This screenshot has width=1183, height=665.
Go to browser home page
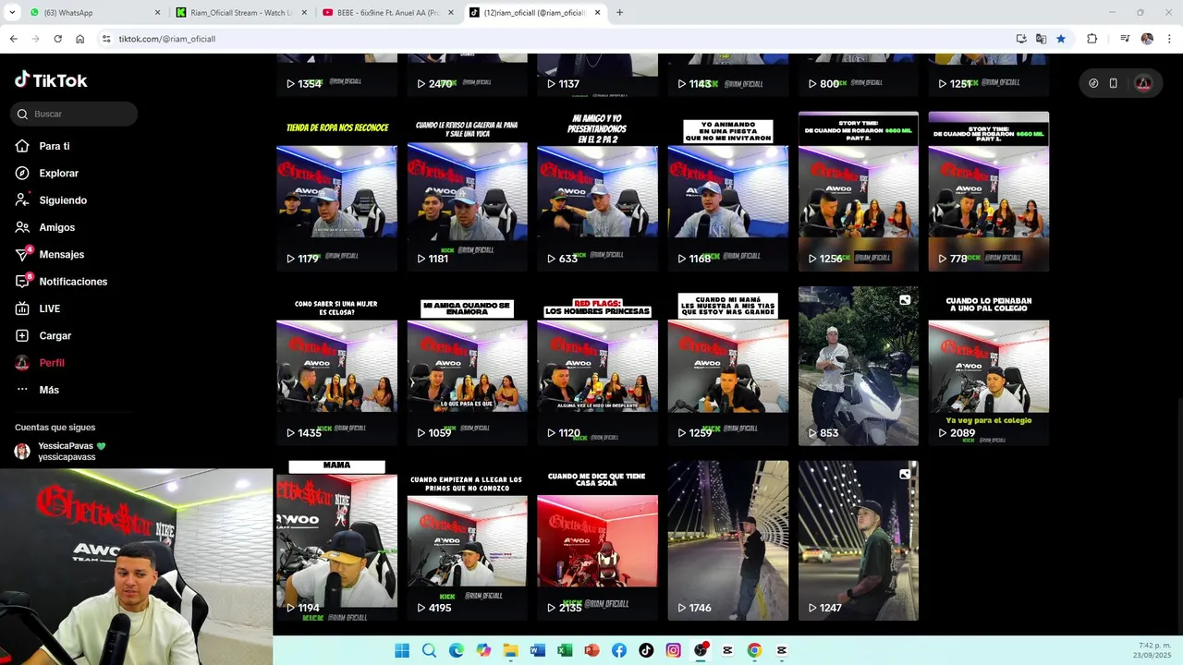[79, 39]
